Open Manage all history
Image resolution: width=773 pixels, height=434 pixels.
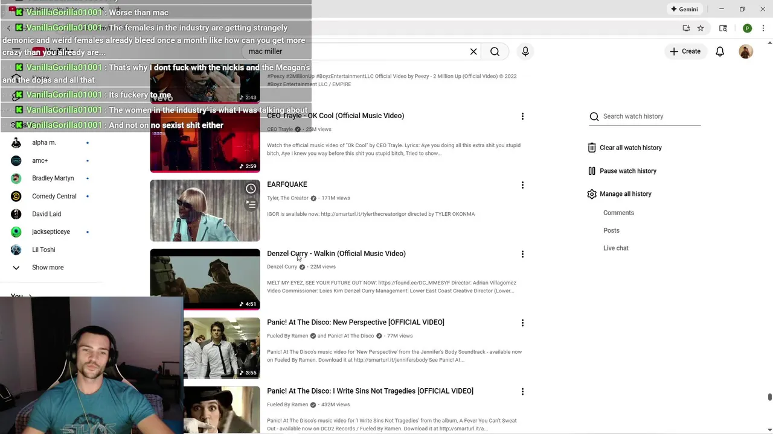coord(620,194)
